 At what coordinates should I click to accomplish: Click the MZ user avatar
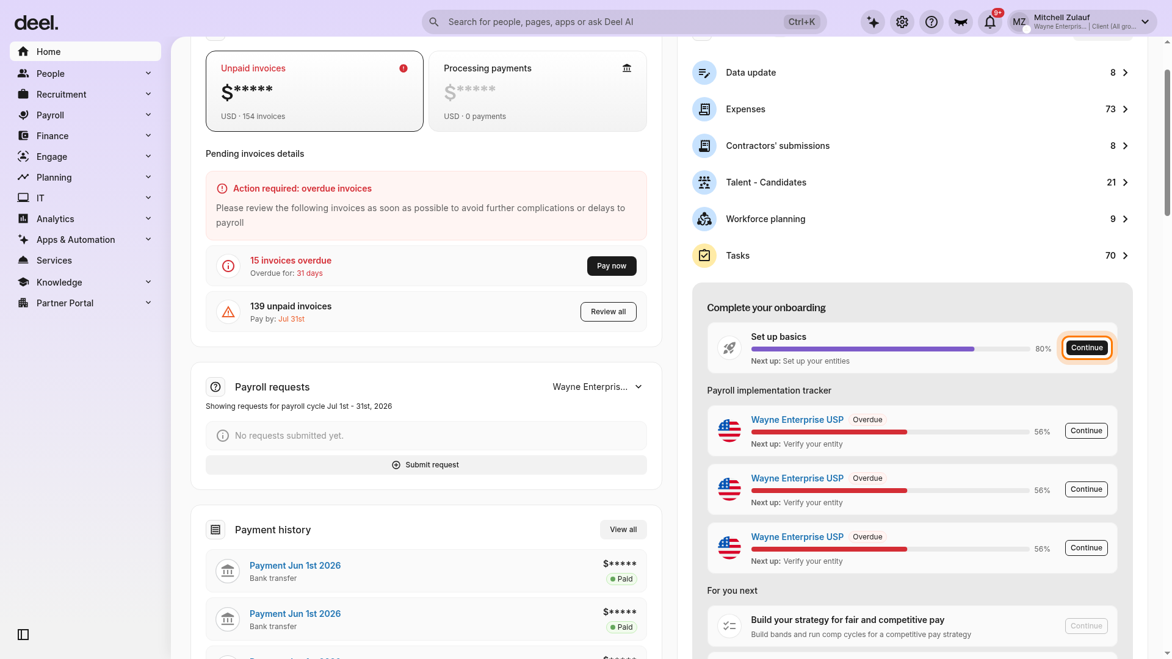(x=1019, y=22)
